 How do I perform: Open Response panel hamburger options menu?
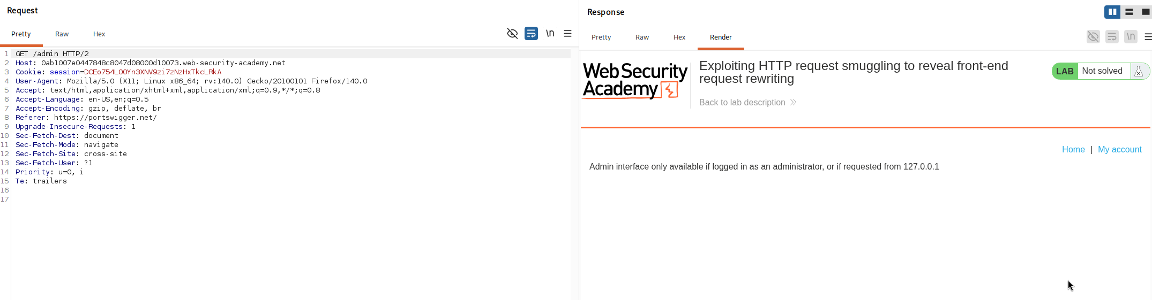point(1148,37)
